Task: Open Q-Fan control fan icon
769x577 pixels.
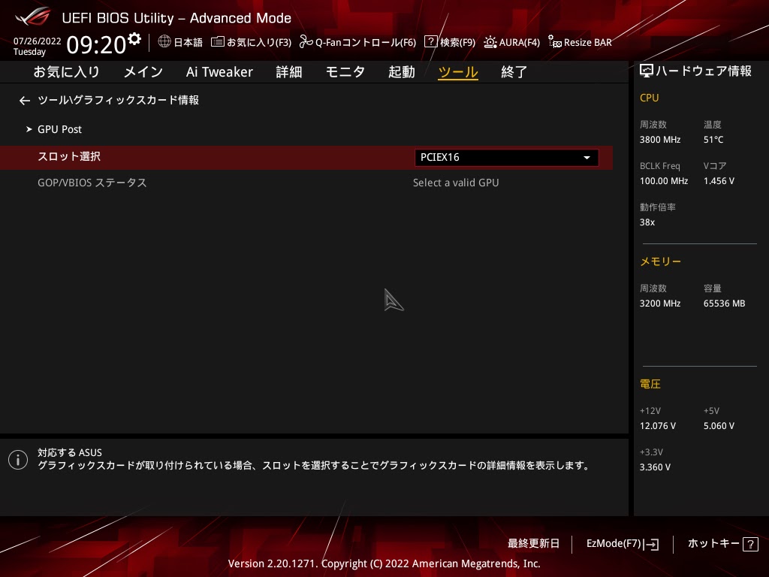Action: pyautogui.click(x=306, y=42)
